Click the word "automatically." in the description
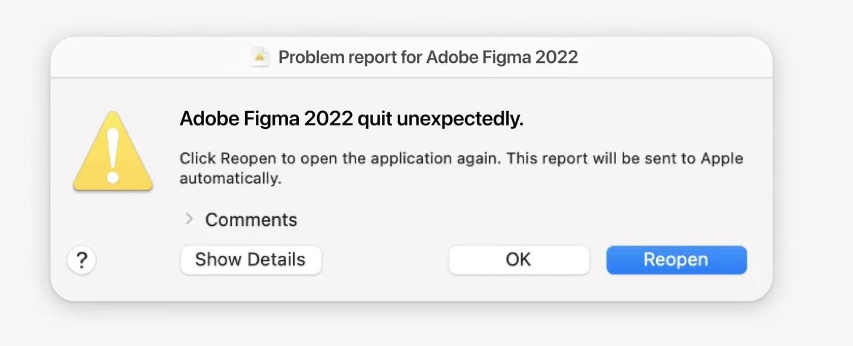853x346 pixels. pyautogui.click(x=230, y=178)
